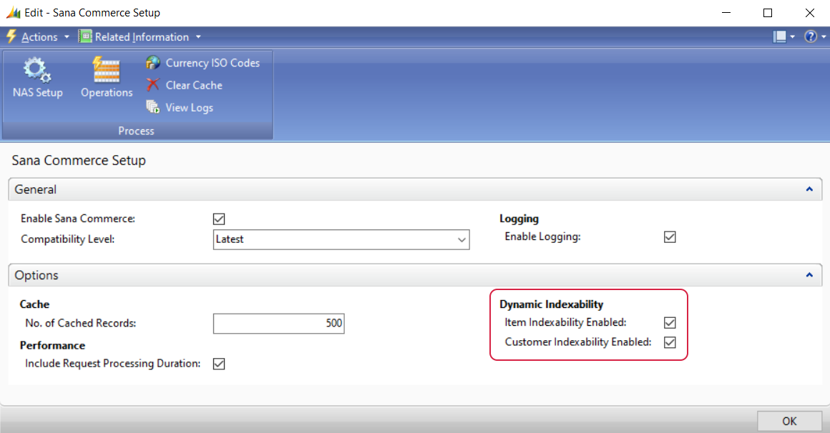Uncheck Customer Indexability Enabled

670,342
